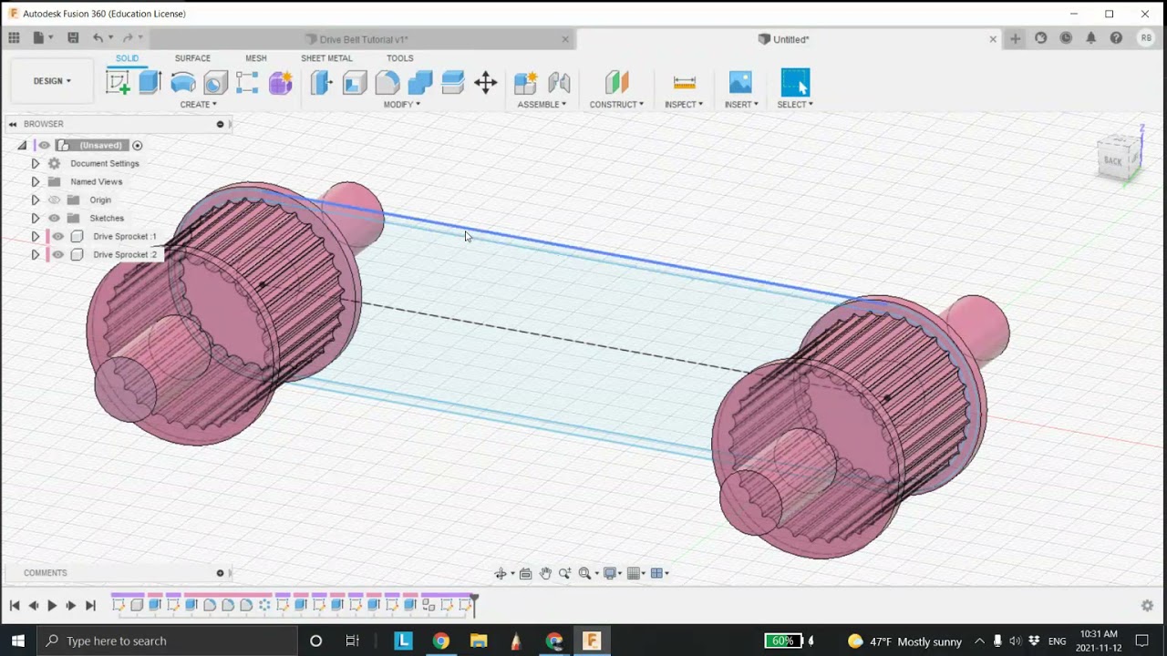Screen dimensions: 1167x656
Task: Jump to the timeline beginning
Action: [15, 605]
